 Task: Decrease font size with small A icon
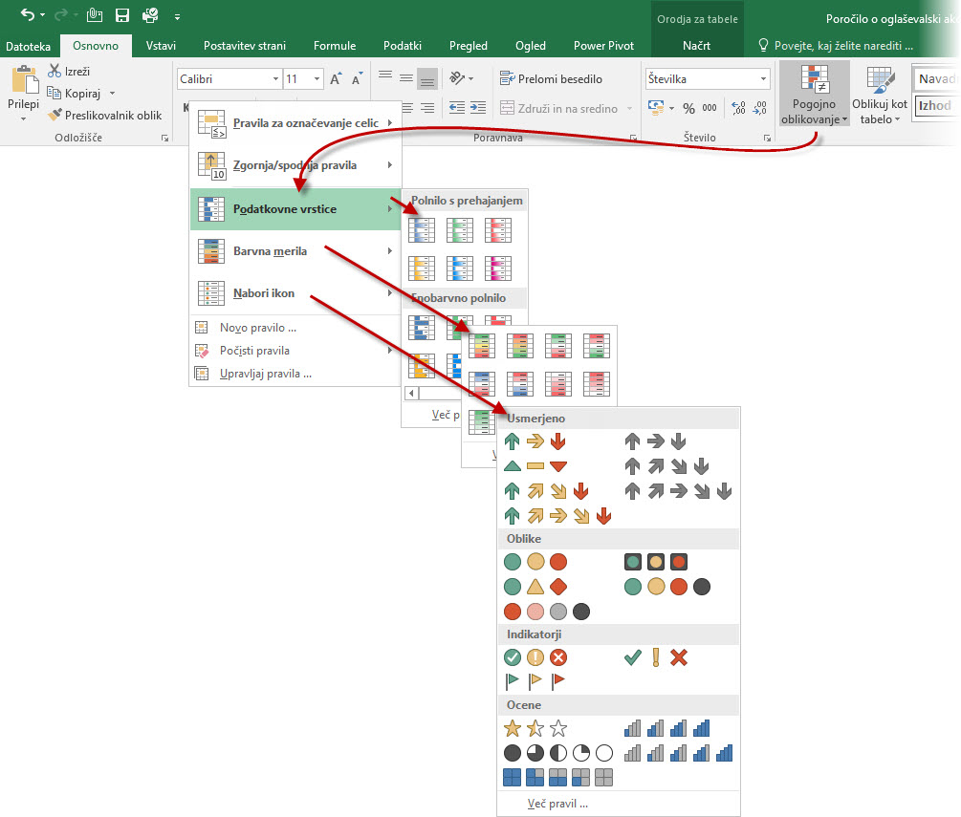[357, 79]
